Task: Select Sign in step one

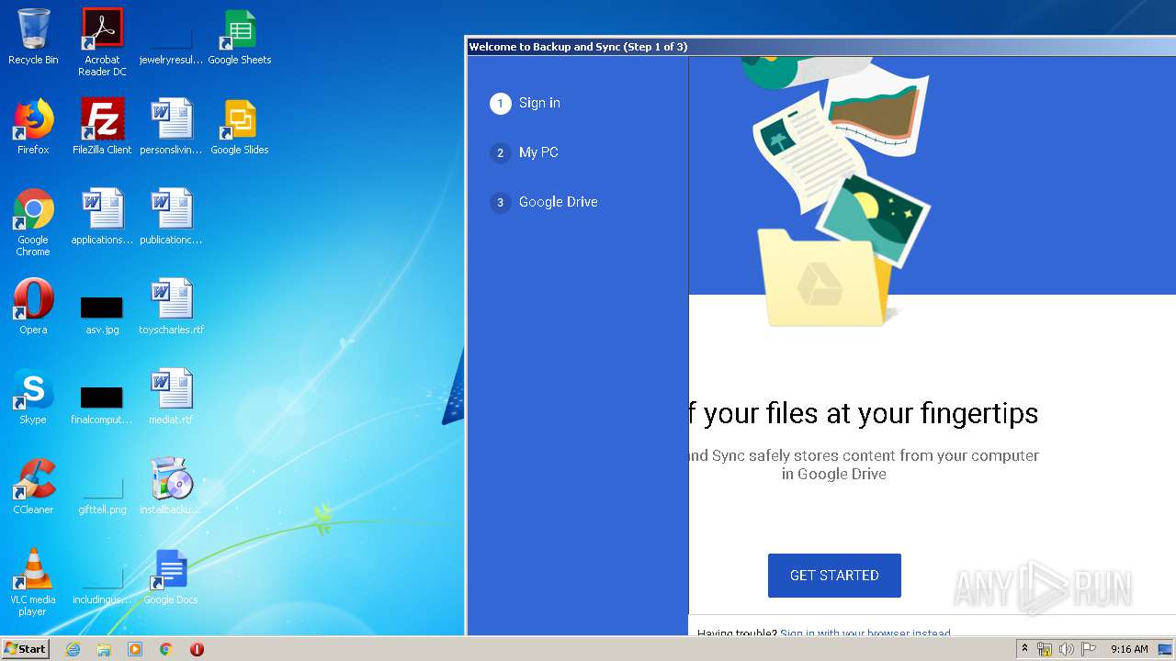Action: click(x=526, y=103)
